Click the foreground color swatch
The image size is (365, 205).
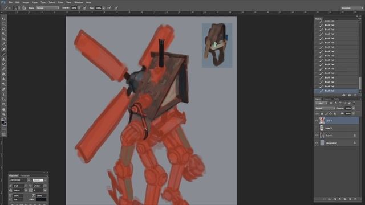2,122
